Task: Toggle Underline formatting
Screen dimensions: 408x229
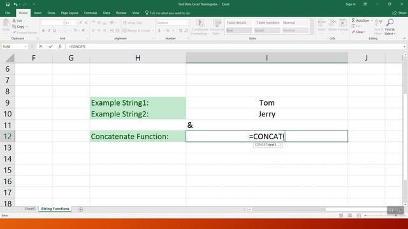Action: point(55,31)
